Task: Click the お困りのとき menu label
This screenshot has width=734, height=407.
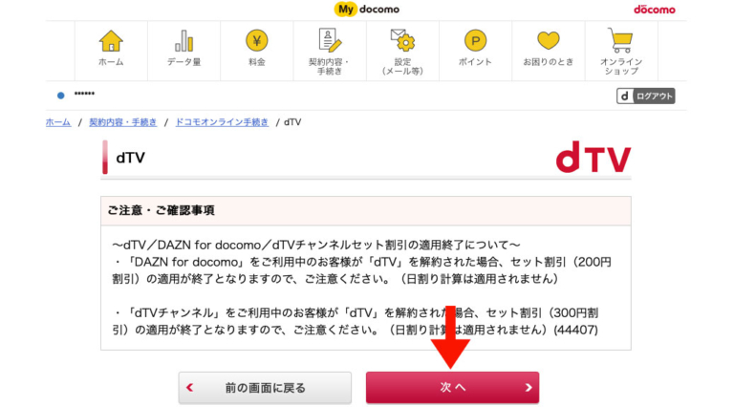Action: 549,62
